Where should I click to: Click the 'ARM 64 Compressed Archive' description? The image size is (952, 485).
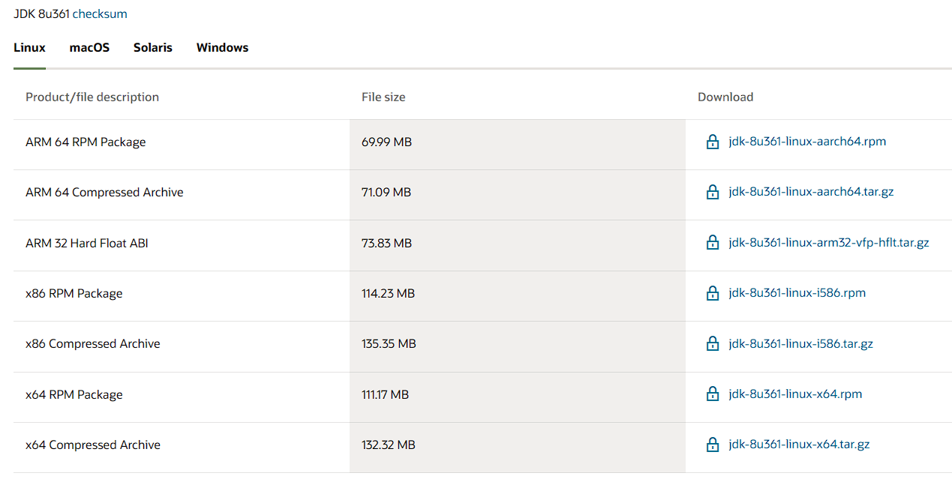coord(104,192)
